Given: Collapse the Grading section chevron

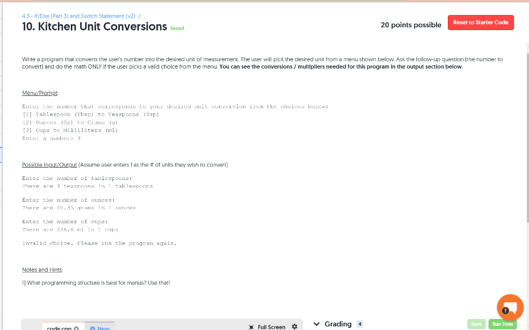Looking at the screenshot, I should (x=316, y=323).
